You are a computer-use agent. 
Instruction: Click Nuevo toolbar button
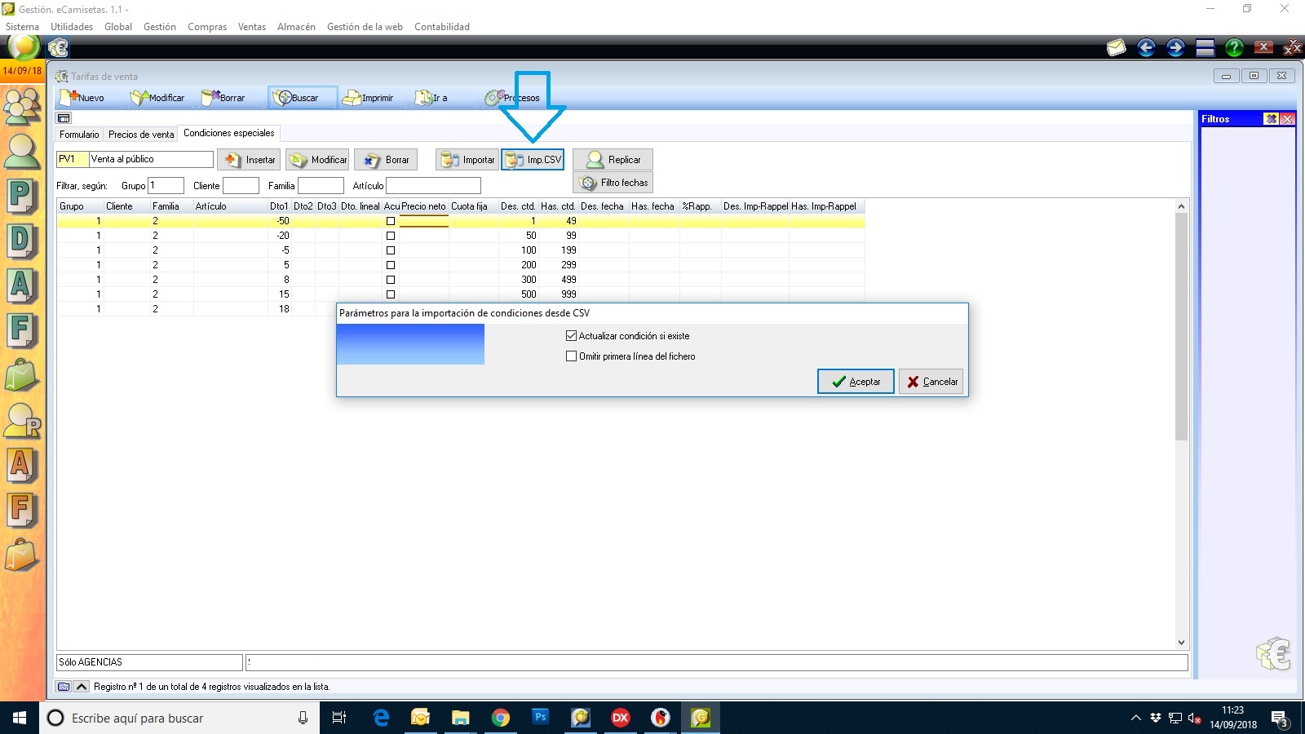(x=84, y=98)
